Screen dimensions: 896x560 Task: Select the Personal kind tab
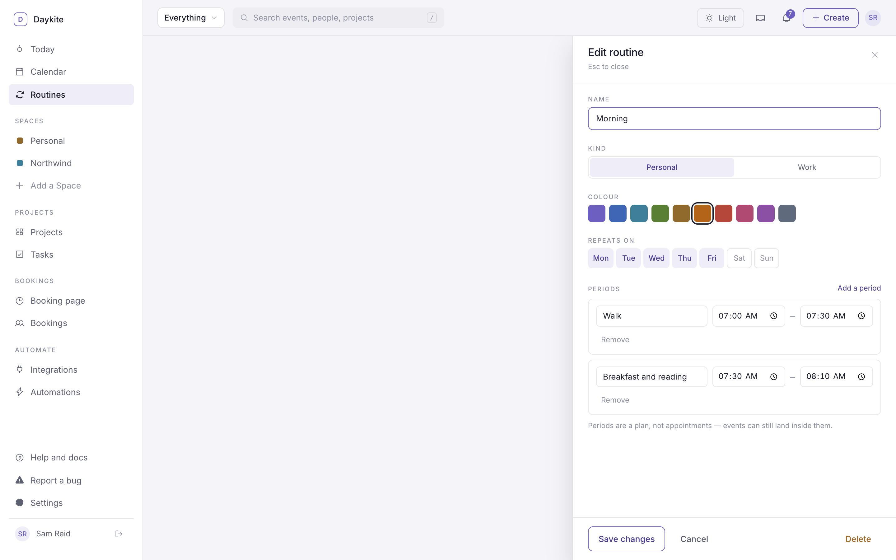tap(662, 167)
